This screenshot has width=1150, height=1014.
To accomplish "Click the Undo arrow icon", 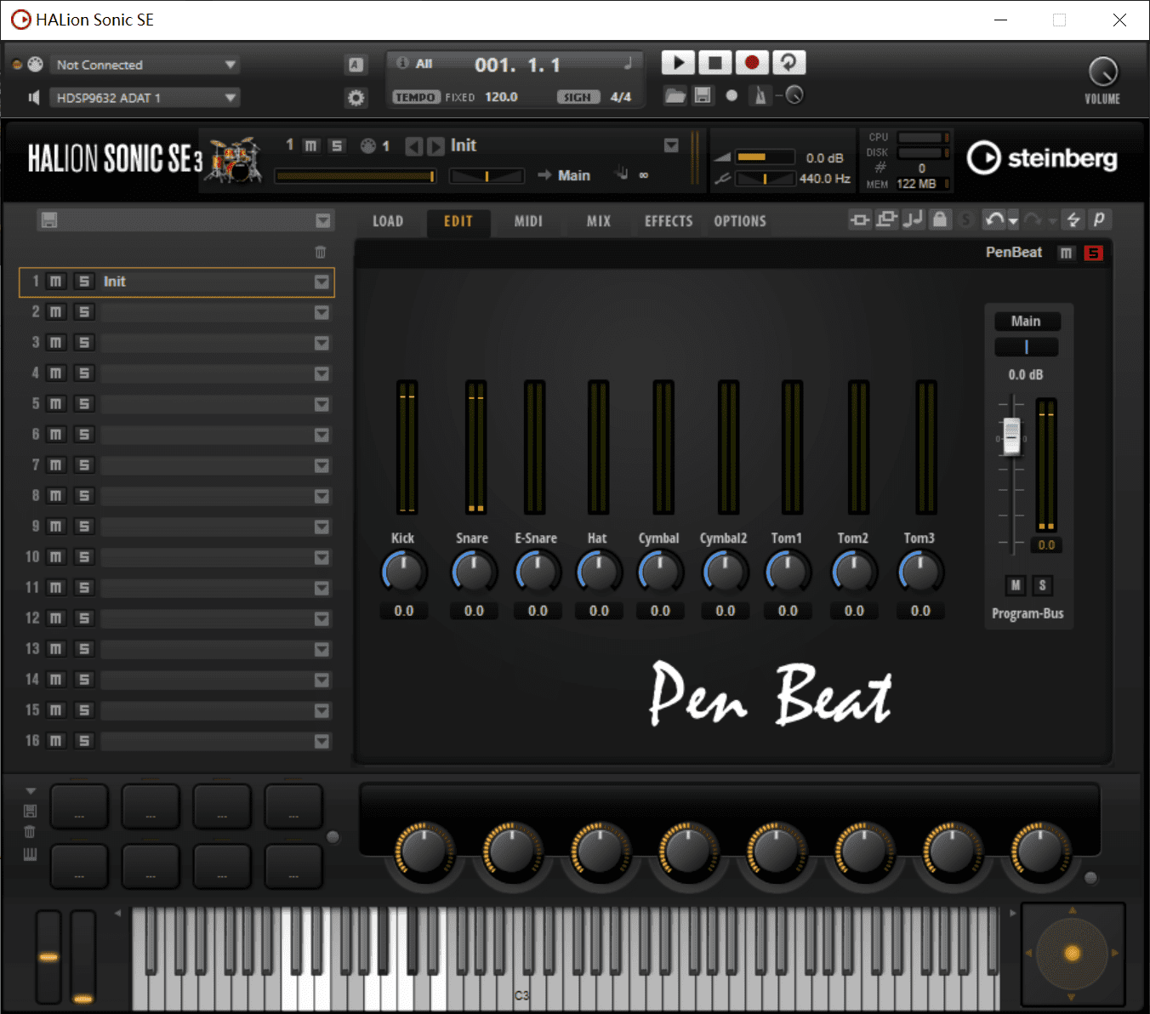I will 993,220.
